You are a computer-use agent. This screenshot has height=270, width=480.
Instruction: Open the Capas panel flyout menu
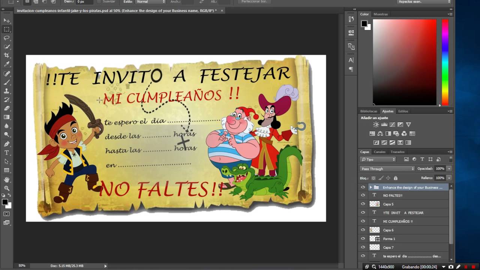(450, 152)
